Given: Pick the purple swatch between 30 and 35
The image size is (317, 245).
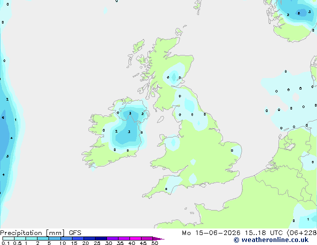Looking at the screenshot, I should (112, 238).
